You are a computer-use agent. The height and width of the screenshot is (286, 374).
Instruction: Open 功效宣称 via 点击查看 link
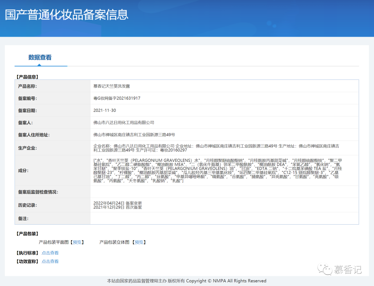(x=50, y=261)
